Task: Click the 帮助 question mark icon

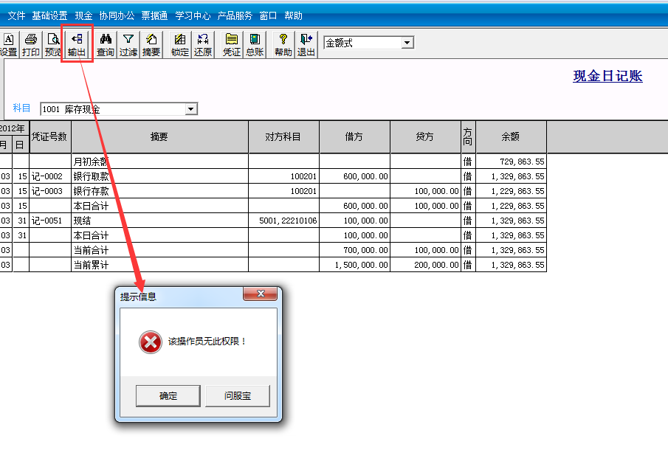Action: (x=283, y=44)
